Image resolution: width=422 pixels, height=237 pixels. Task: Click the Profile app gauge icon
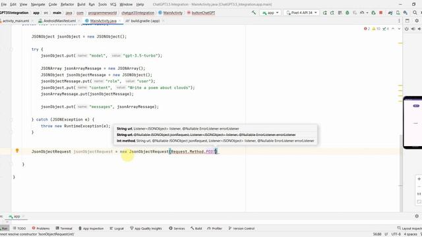362,13
